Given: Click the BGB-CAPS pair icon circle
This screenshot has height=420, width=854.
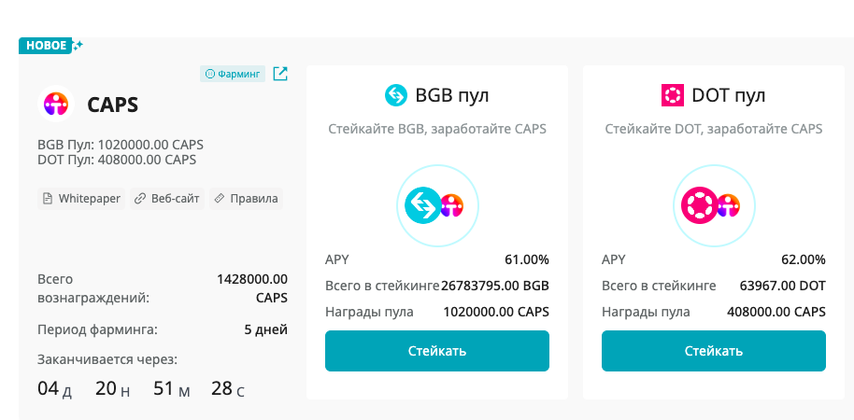Looking at the screenshot, I should [x=437, y=203].
